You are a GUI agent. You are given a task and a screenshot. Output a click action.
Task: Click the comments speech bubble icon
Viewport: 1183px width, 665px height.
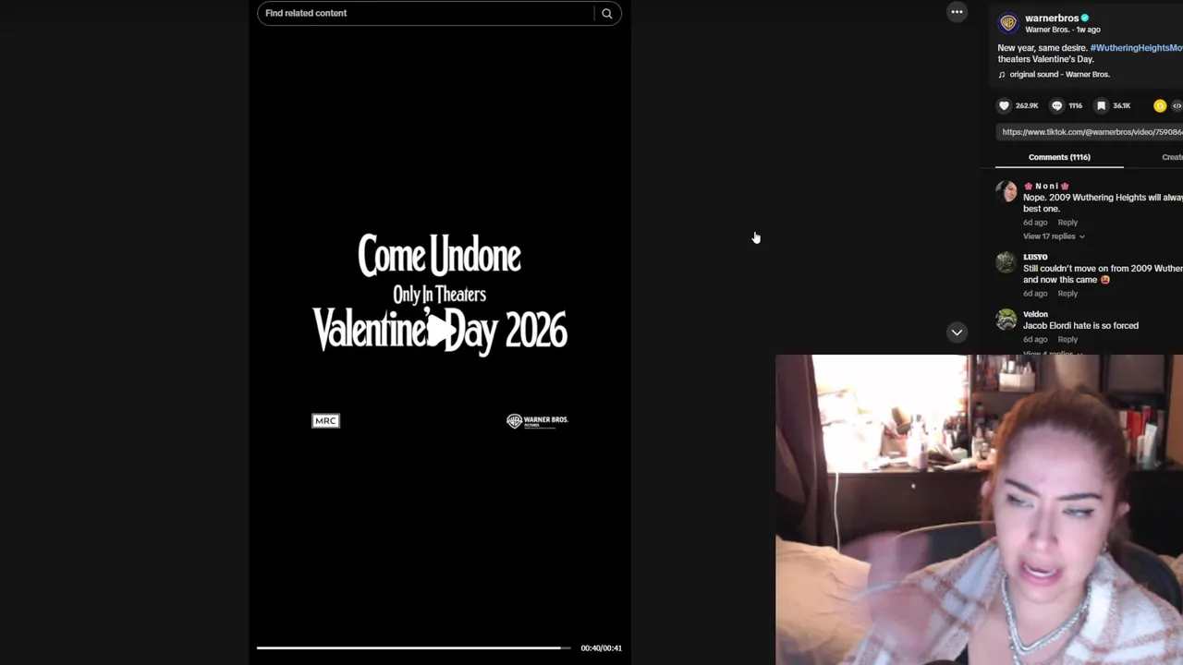point(1057,105)
